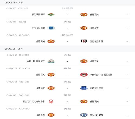Click the Chelsea club badge
The width and height of the screenshot is (135, 119).
(84, 115)
